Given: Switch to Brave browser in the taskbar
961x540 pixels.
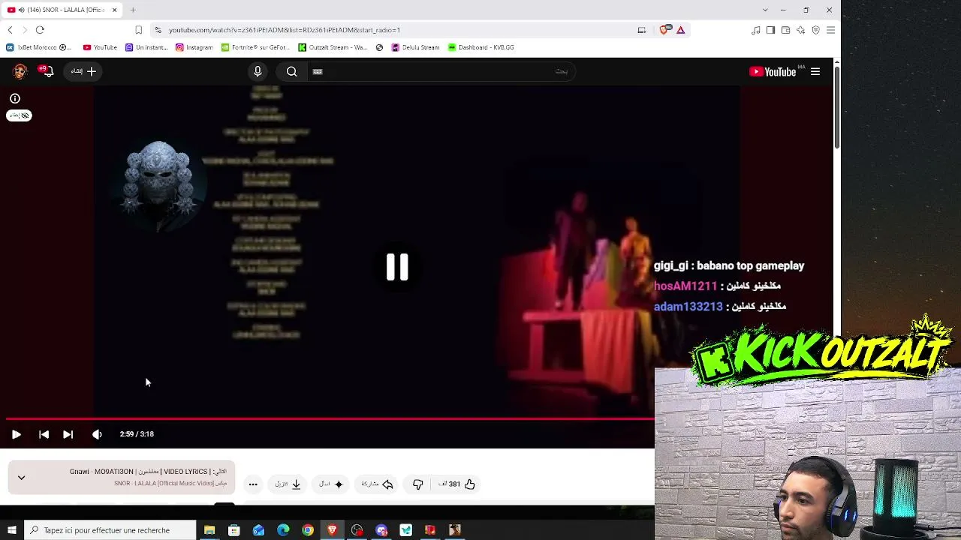Looking at the screenshot, I should point(332,530).
